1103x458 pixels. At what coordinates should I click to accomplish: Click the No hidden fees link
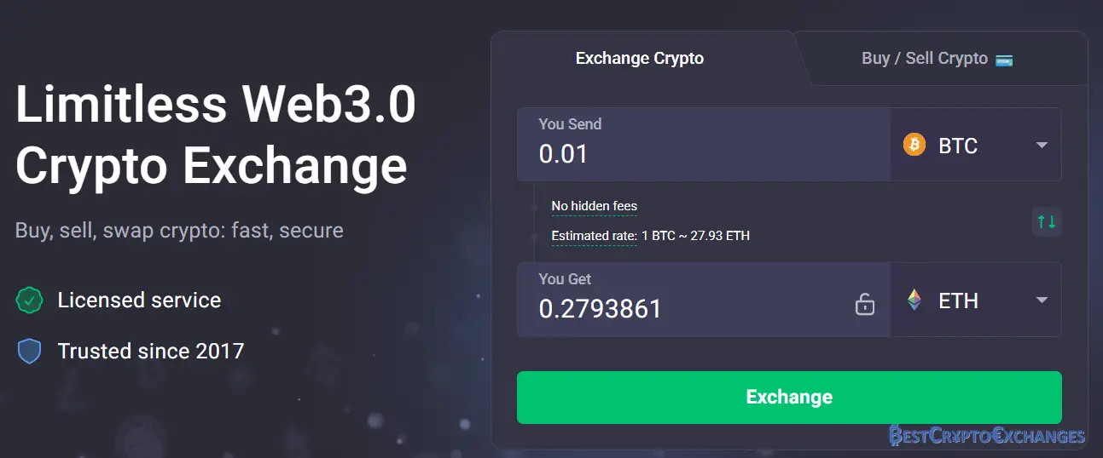point(595,206)
